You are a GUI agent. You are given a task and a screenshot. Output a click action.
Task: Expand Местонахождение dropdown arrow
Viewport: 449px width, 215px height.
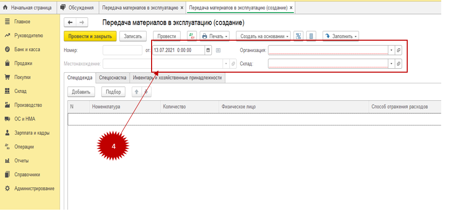pos(226,64)
